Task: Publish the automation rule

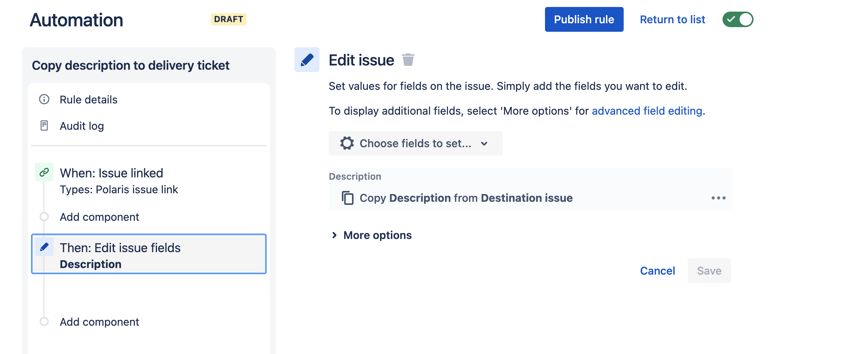Action: [584, 19]
